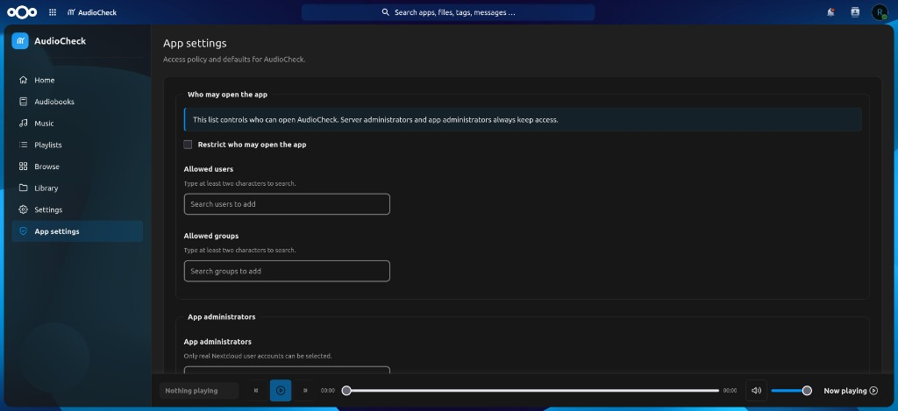Image resolution: width=898 pixels, height=411 pixels.
Task: Click the Library folder icon
Action: [24, 188]
